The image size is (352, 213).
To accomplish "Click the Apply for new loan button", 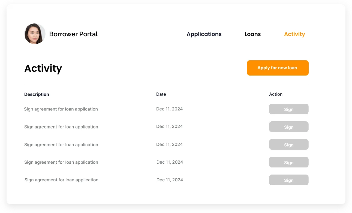I will 278,68.
